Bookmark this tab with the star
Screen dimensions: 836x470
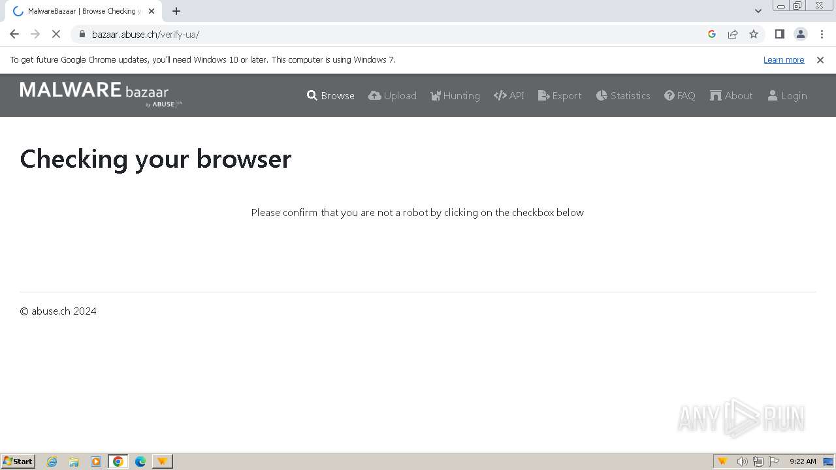pyautogui.click(x=754, y=34)
